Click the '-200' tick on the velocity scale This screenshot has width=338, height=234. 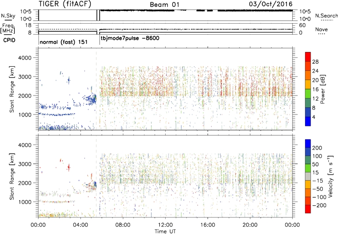[319, 205]
